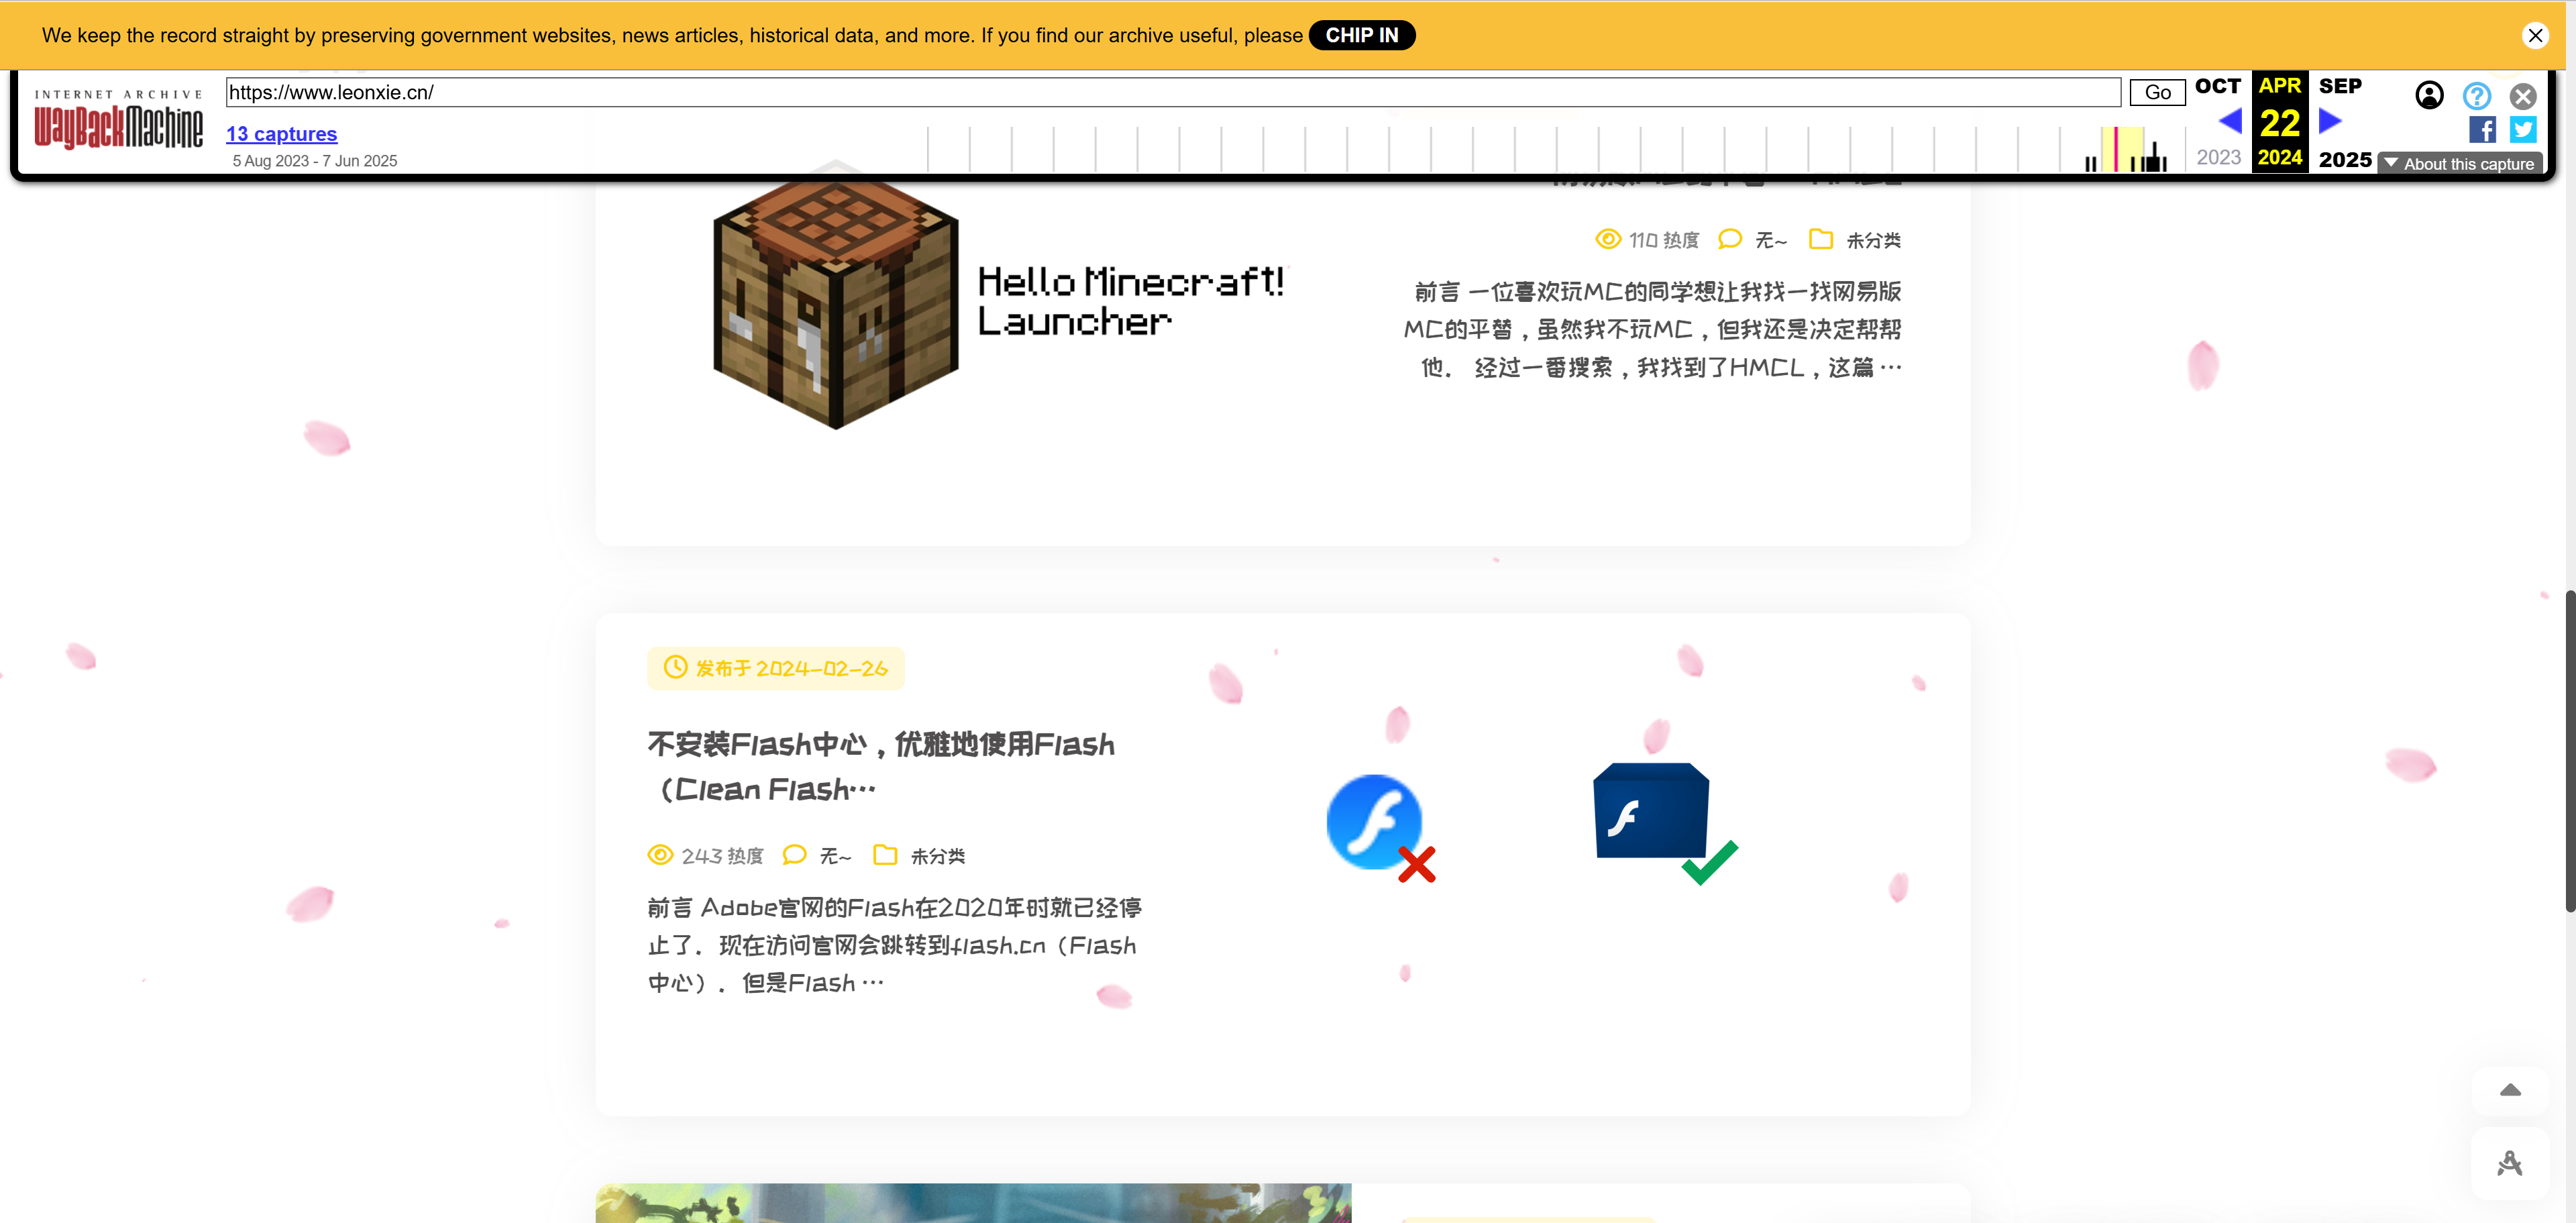
Task: Open 未分类 category on HMCL post
Action: [x=1873, y=240]
